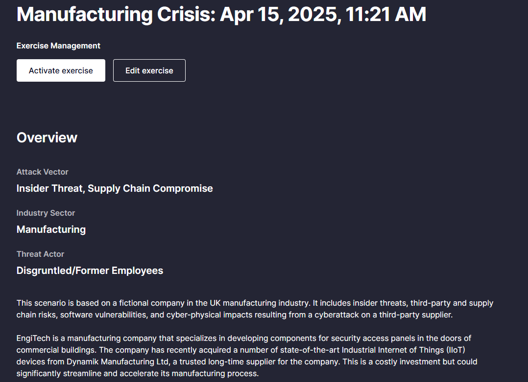Click the Overview section heading
Viewport: 528px width, 382px height.
pos(47,137)
